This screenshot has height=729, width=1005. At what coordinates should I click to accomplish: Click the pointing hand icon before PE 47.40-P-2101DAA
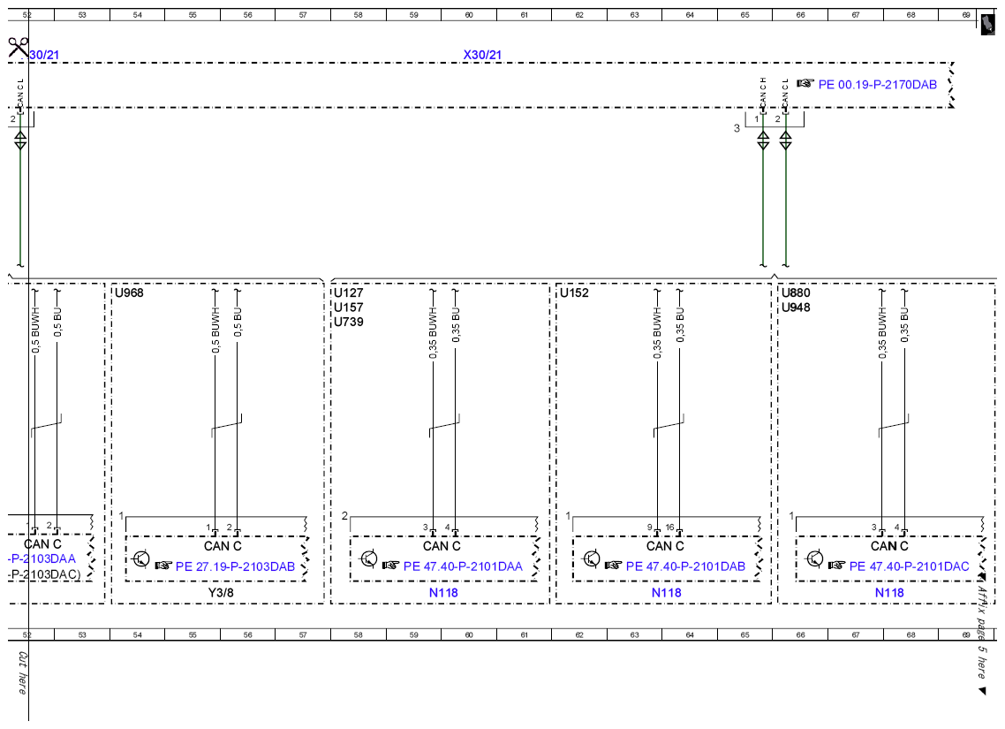pyautogui.click(x=391, y=566)
